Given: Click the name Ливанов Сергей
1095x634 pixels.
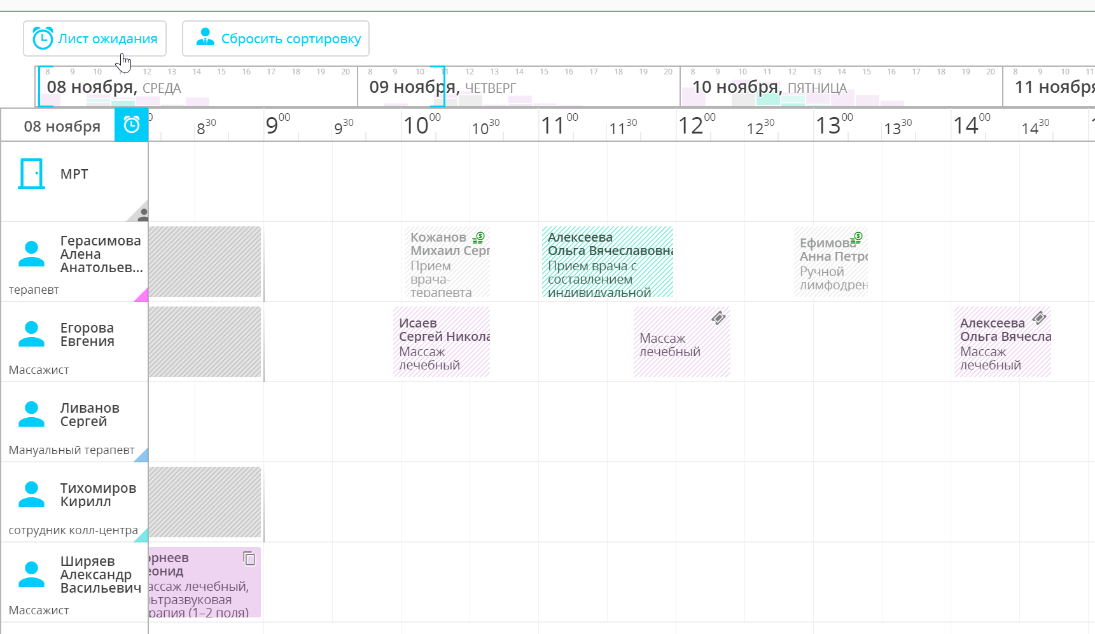Looking at the screenshot, I should coord(90,415).
